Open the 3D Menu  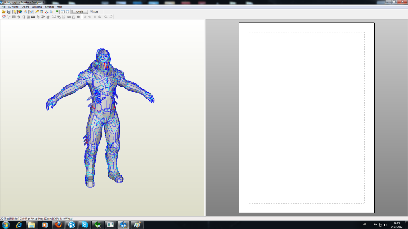13,7
